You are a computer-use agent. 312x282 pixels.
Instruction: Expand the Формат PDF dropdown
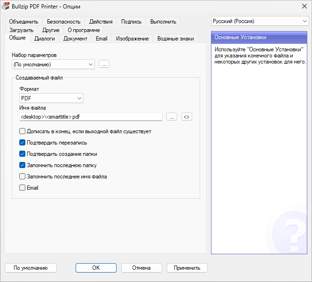click(51, 98)
